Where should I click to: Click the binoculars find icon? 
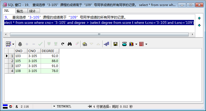(70, 44)
